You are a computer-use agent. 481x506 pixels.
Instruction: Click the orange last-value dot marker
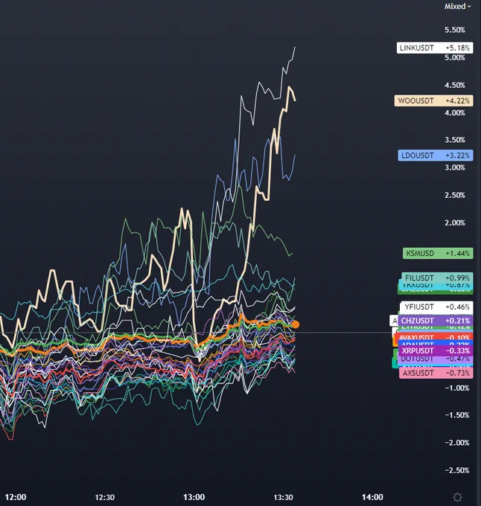[295, 324]
